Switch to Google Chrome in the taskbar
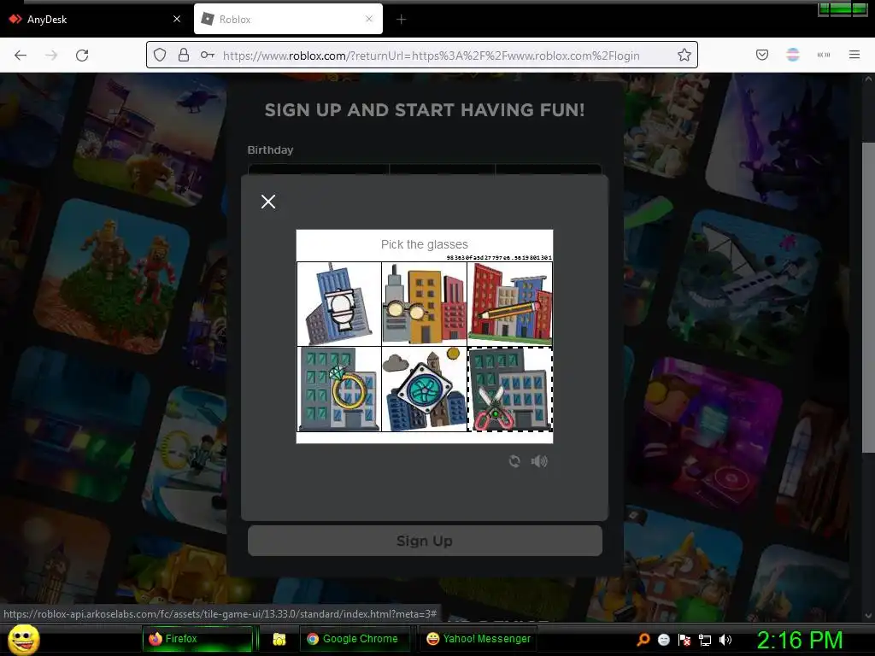 (355, 639)
